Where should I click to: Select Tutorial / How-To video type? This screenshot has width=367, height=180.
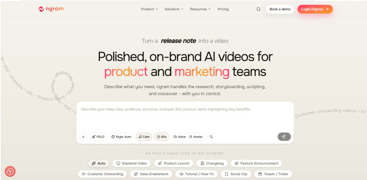(196, 174)
